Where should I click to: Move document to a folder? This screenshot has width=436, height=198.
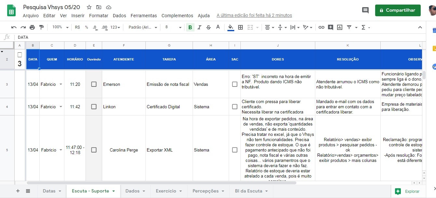pyautogui.click(x=99, y=7)
